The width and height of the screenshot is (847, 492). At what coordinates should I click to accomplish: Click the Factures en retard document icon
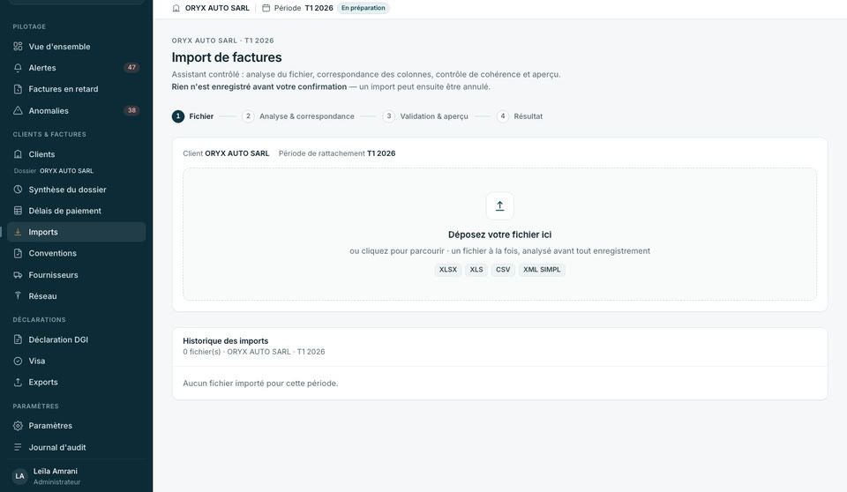pyautogui.click(x=18, y=89)
